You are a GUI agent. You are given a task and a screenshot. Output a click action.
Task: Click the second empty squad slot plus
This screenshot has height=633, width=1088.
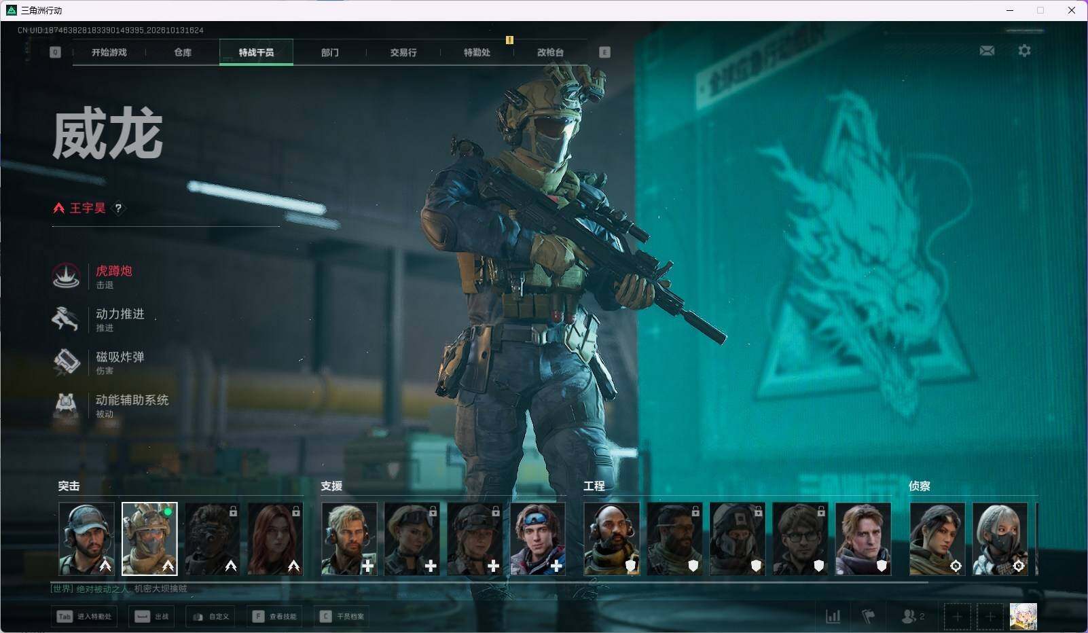[990, 617]
